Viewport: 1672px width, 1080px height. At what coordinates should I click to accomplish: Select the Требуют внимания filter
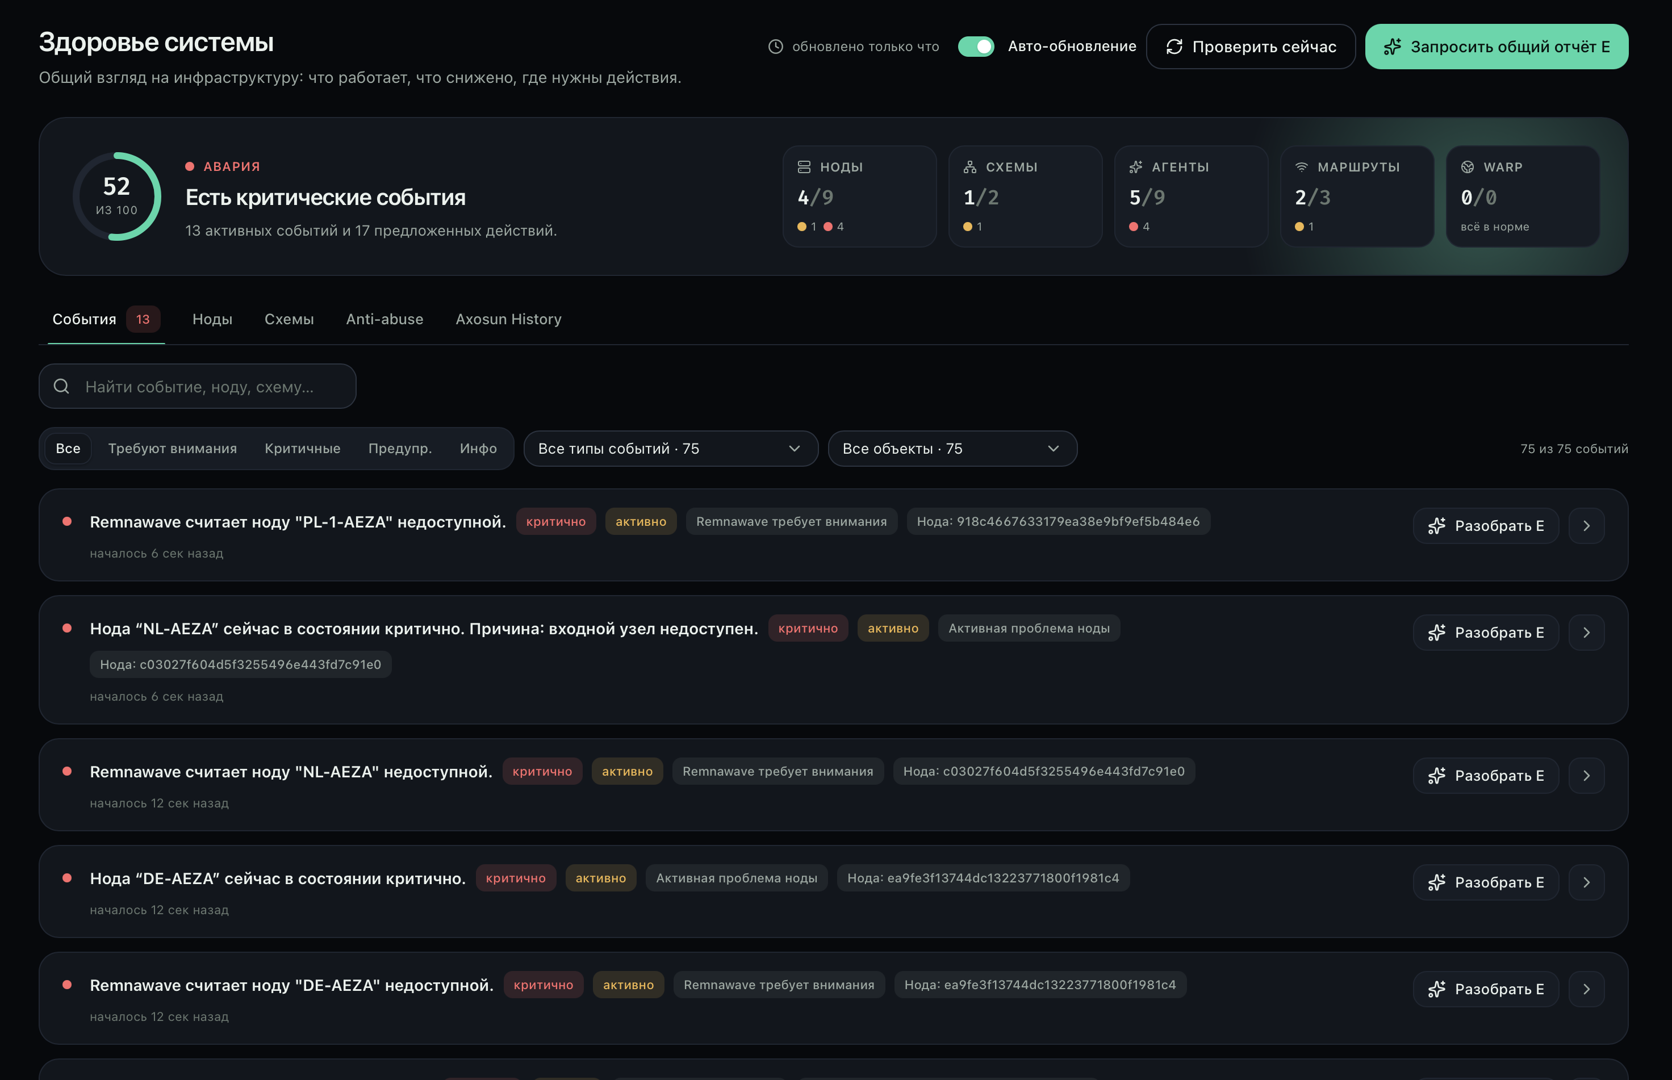point(173,449)
